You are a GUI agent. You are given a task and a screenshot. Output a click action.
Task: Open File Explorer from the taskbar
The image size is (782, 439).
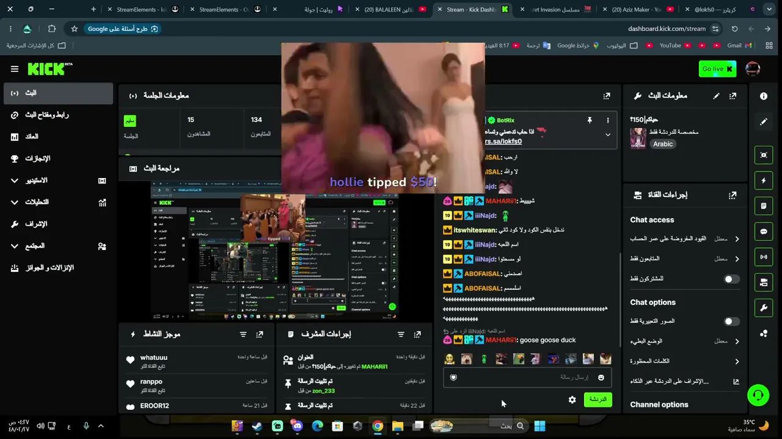398,426
